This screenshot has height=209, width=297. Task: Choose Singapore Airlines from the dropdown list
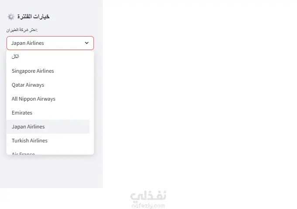pos(33,71)
